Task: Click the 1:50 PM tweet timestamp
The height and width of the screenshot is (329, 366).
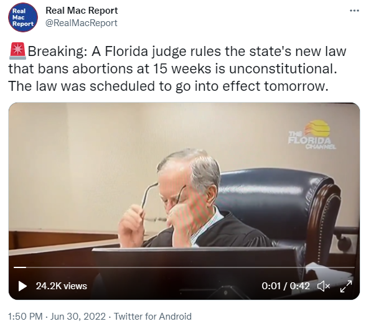Action: tap(26, 317)
